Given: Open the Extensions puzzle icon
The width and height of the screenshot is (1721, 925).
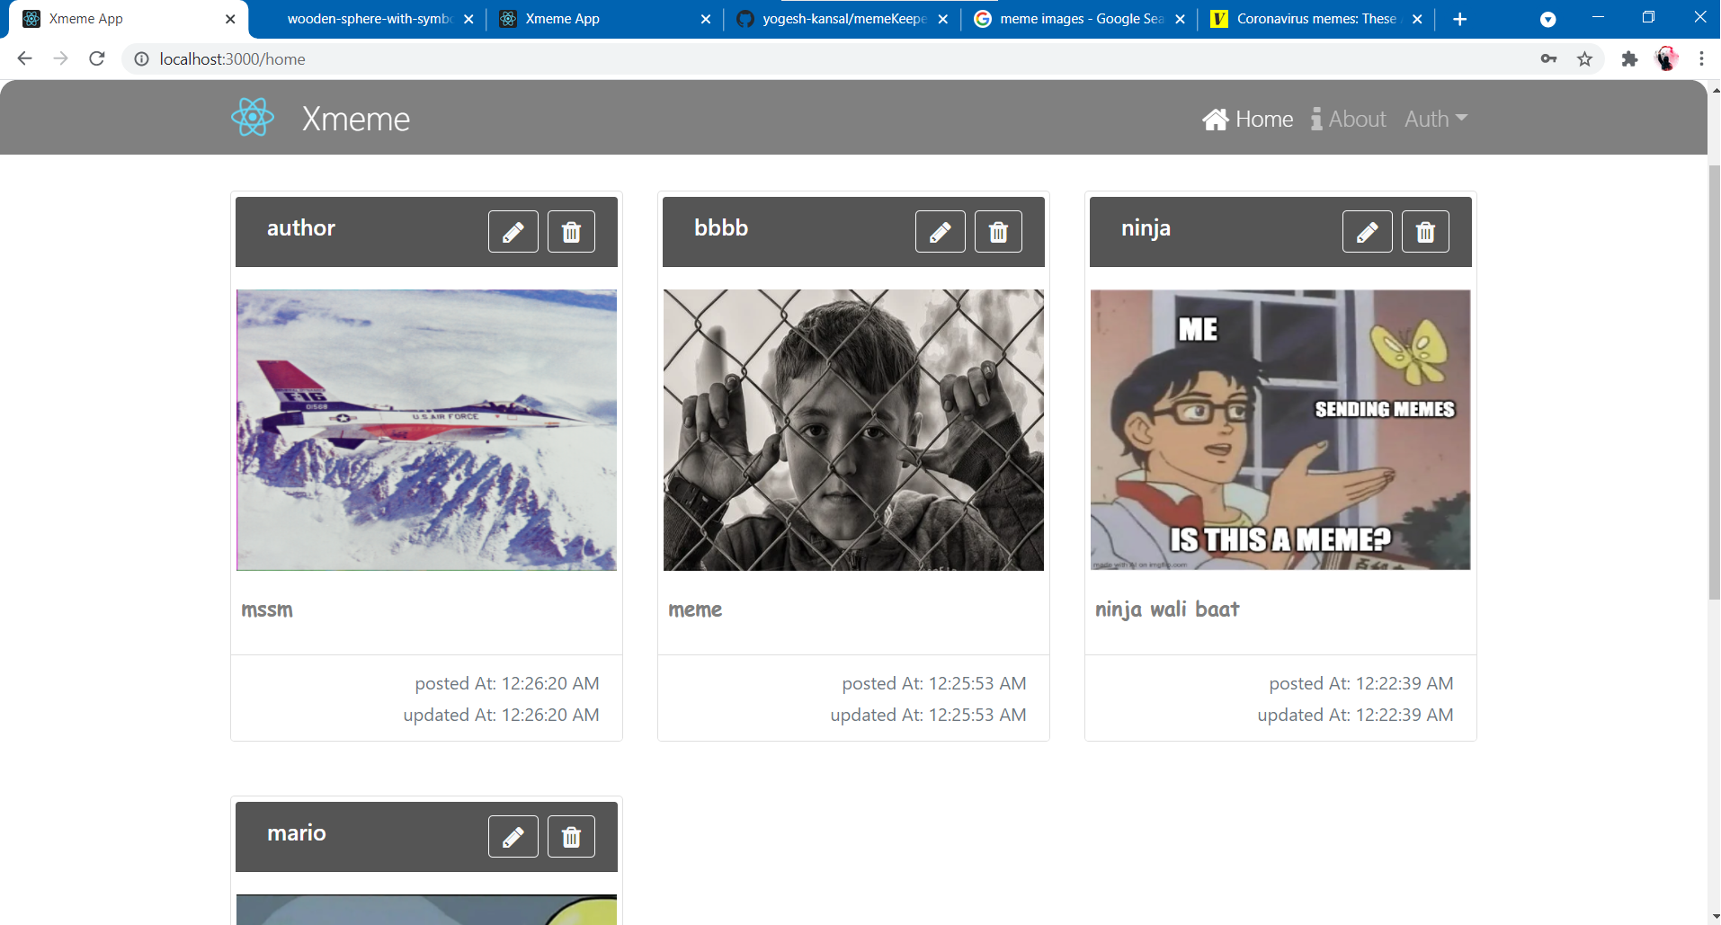Looking at the screenshot, I should pyautogui.click(x=1629, y=58).
